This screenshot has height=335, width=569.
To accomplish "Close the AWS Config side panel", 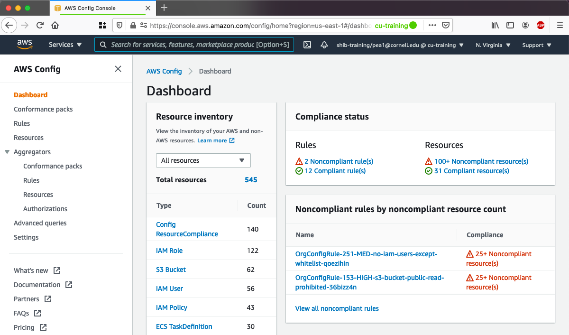I will pyautogui.click(x=118, y=69).
